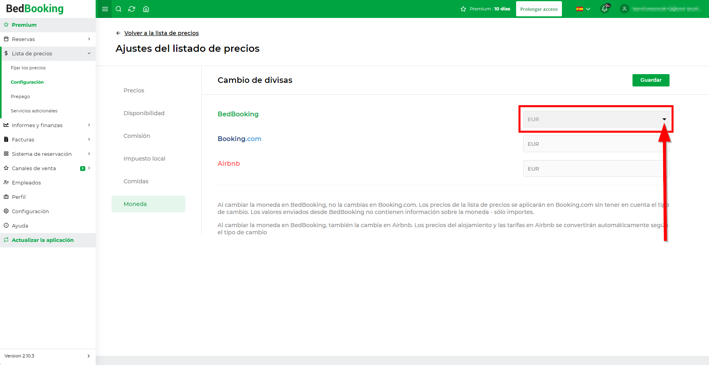Click the Sistema de reservación grid icon
The image size is (709, 365).
[6, 154]
